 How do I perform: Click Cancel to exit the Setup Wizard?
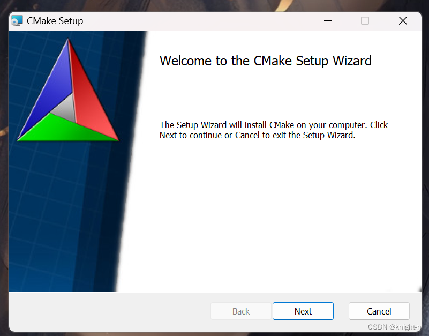click(379, 311)
